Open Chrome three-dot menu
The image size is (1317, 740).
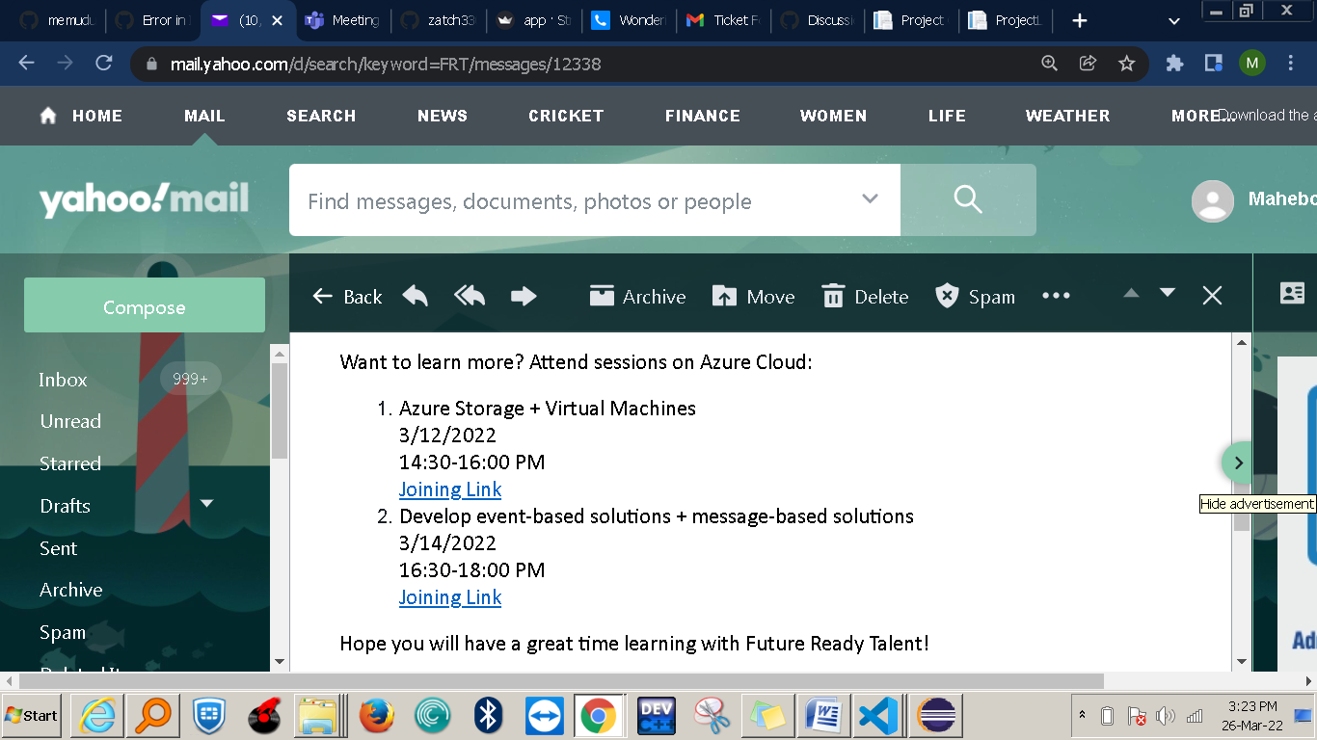click(1291, 64)
